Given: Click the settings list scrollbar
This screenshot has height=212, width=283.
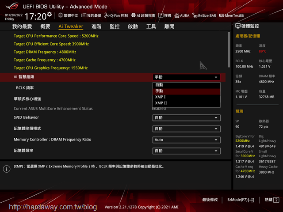Looking at the screenshot, I should pyautogui.click(x=229, y=50).
